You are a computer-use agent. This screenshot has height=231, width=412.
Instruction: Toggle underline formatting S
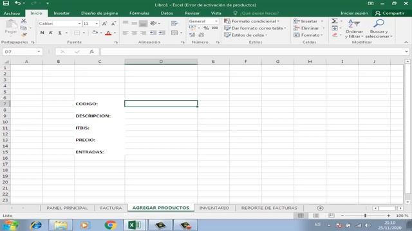coord(60,33)
